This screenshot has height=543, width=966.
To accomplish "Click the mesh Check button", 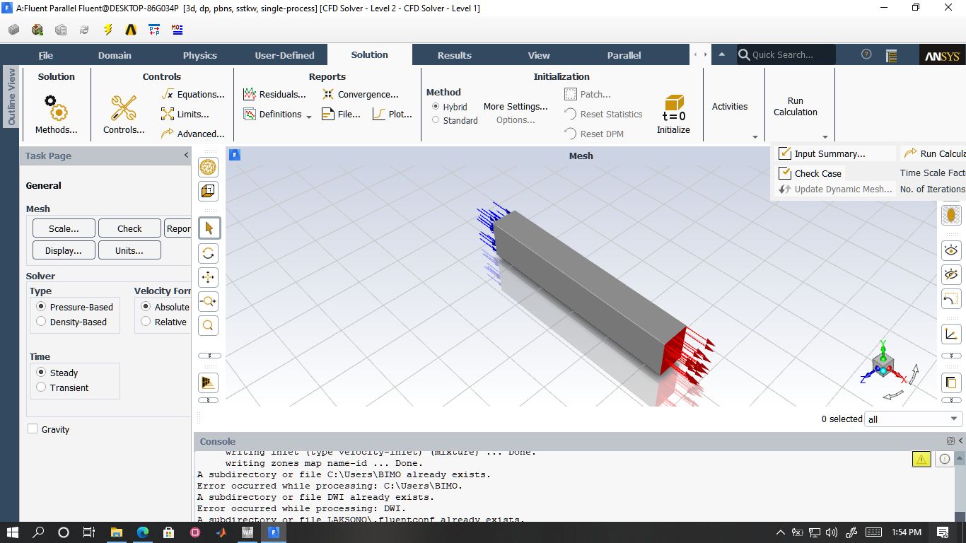I will coord(129,228).
